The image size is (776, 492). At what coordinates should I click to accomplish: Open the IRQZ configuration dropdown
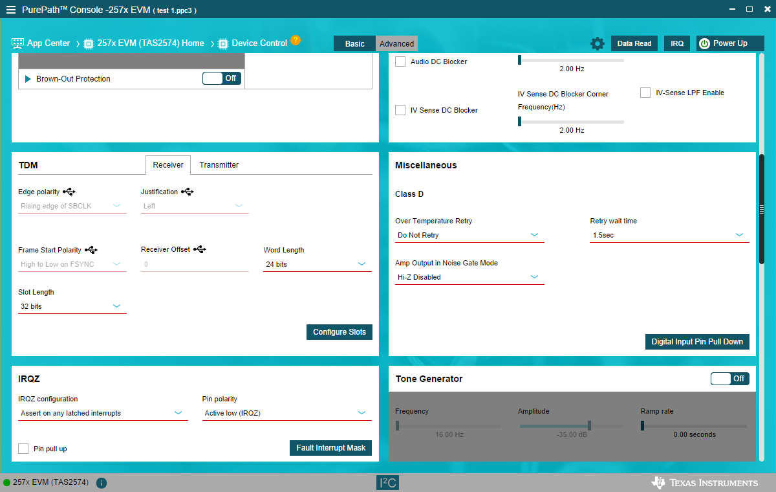tap(103, 413)
